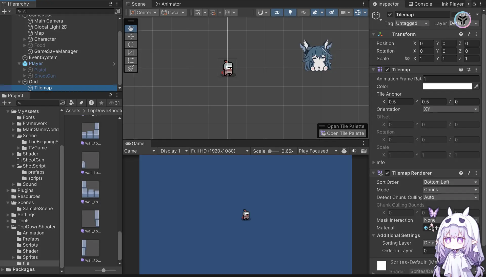Click the Animation Frame Rate field
The height and width of the screenshot is (277, 486).
[x=451, y=79]
